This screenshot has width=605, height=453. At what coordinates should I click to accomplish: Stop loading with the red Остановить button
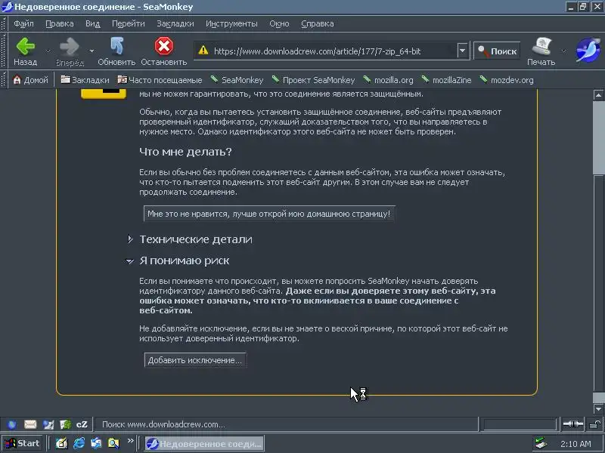[x=163, y=51]
